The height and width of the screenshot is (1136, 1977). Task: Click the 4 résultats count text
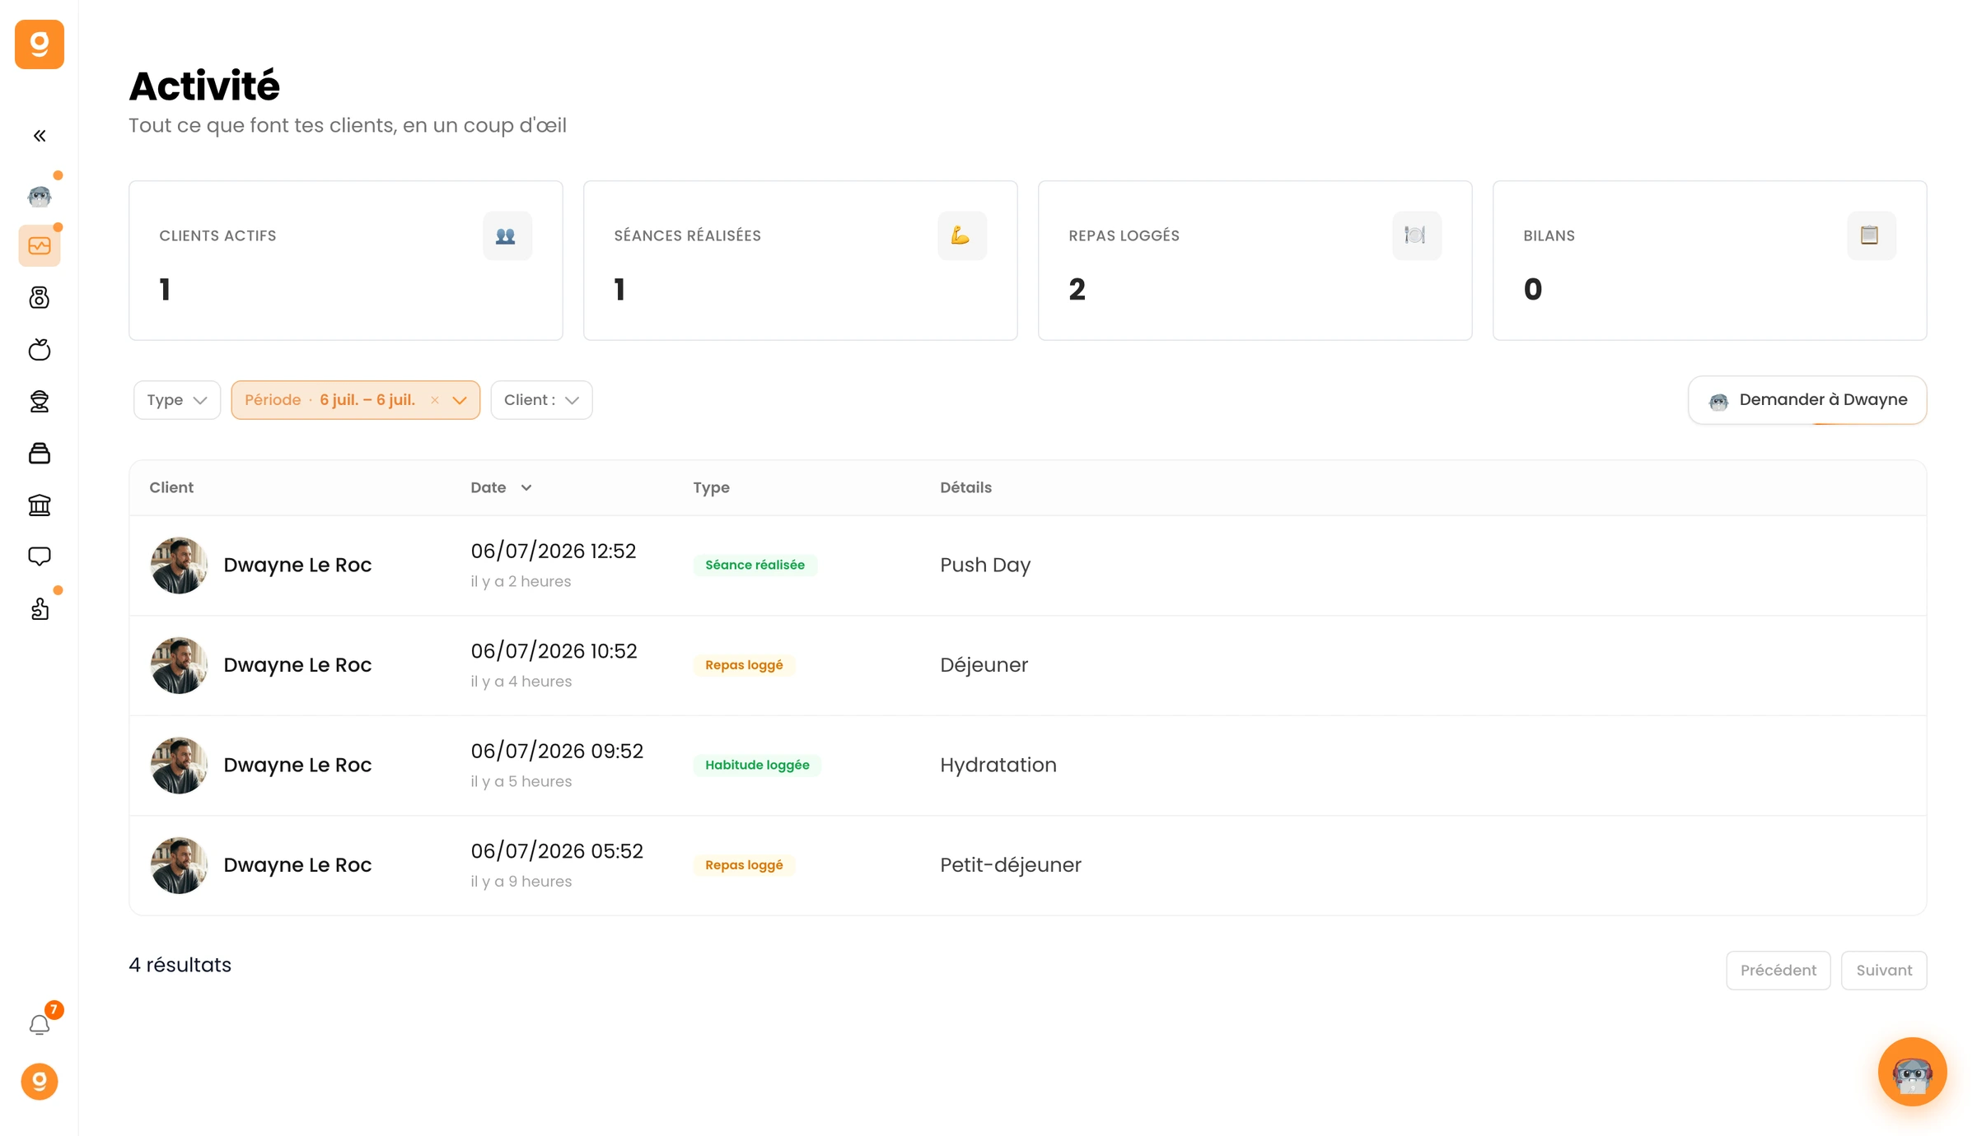click(180, 965)
